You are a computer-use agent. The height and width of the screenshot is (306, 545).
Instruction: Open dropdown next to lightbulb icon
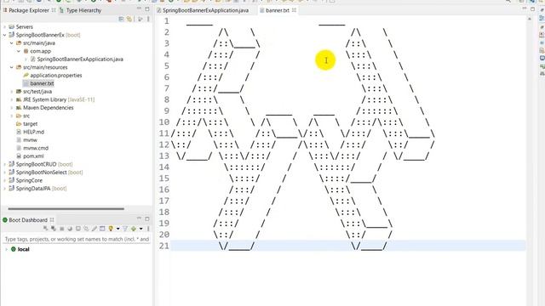click(x=118, y=229)
